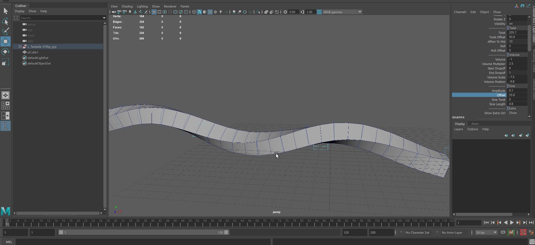The height and width of the screenshot is (245, 535).
Task: Toggle smooth shade all cube icon
Action: [199, 12]
